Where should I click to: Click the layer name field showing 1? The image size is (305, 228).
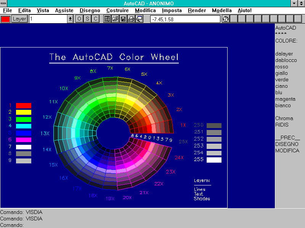(48, 19)
